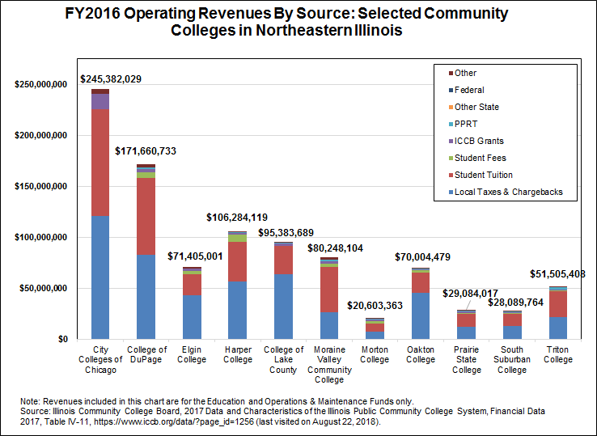Image resolution: width=597 pixels, height=436 pixels.
Task: Click the Morton College axis label
Action: coord(375,354)
